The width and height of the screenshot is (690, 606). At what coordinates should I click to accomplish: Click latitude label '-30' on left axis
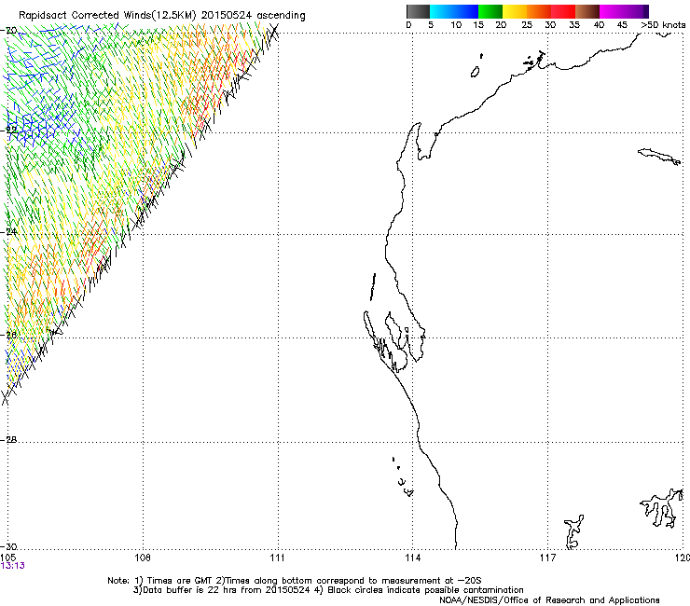pos(10,547)
